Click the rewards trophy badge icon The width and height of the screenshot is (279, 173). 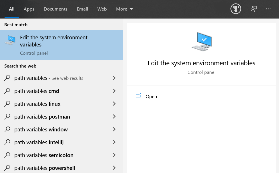click(x=236, y=9)
